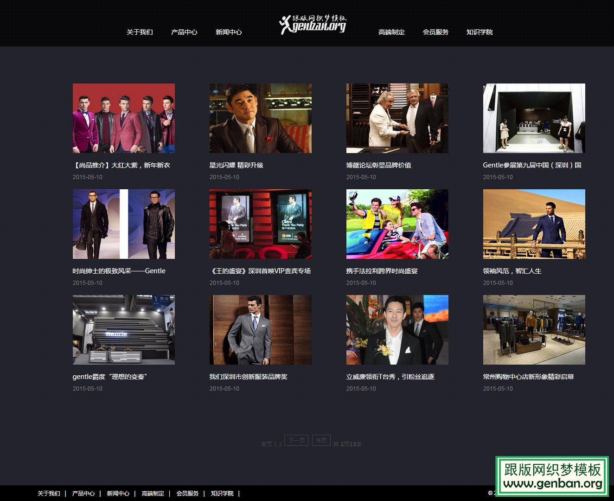The width and height of the screenshot is (614, 501).
Task: Open the 博鳌论坛彰显品牌价值 article image
Action: click(397, 118)
